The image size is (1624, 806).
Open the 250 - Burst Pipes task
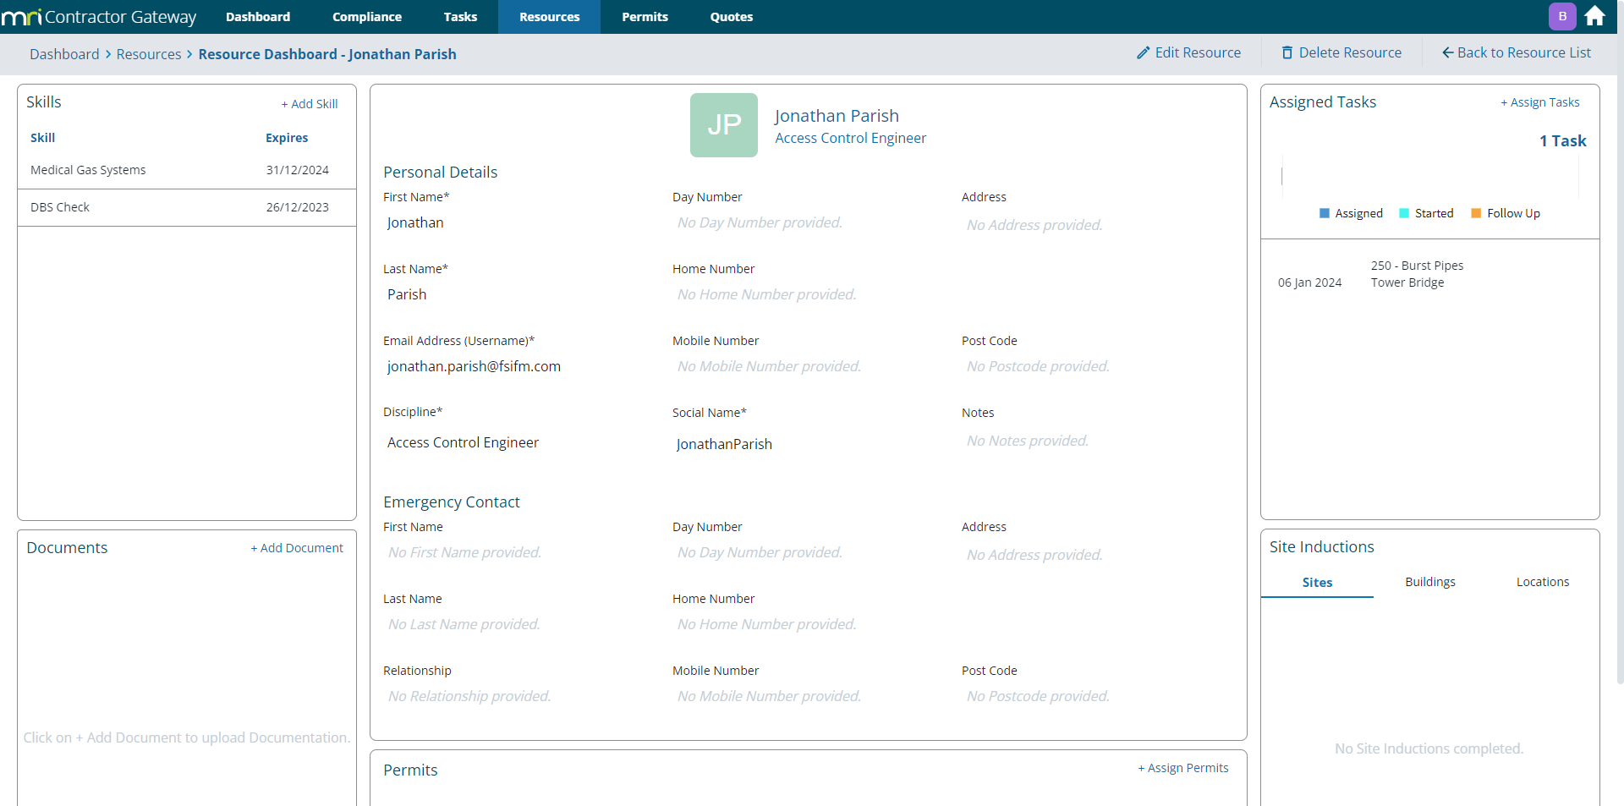click(1417, 266)
